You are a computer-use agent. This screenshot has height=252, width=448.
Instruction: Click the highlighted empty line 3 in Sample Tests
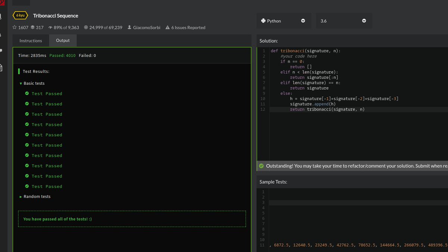358,203
